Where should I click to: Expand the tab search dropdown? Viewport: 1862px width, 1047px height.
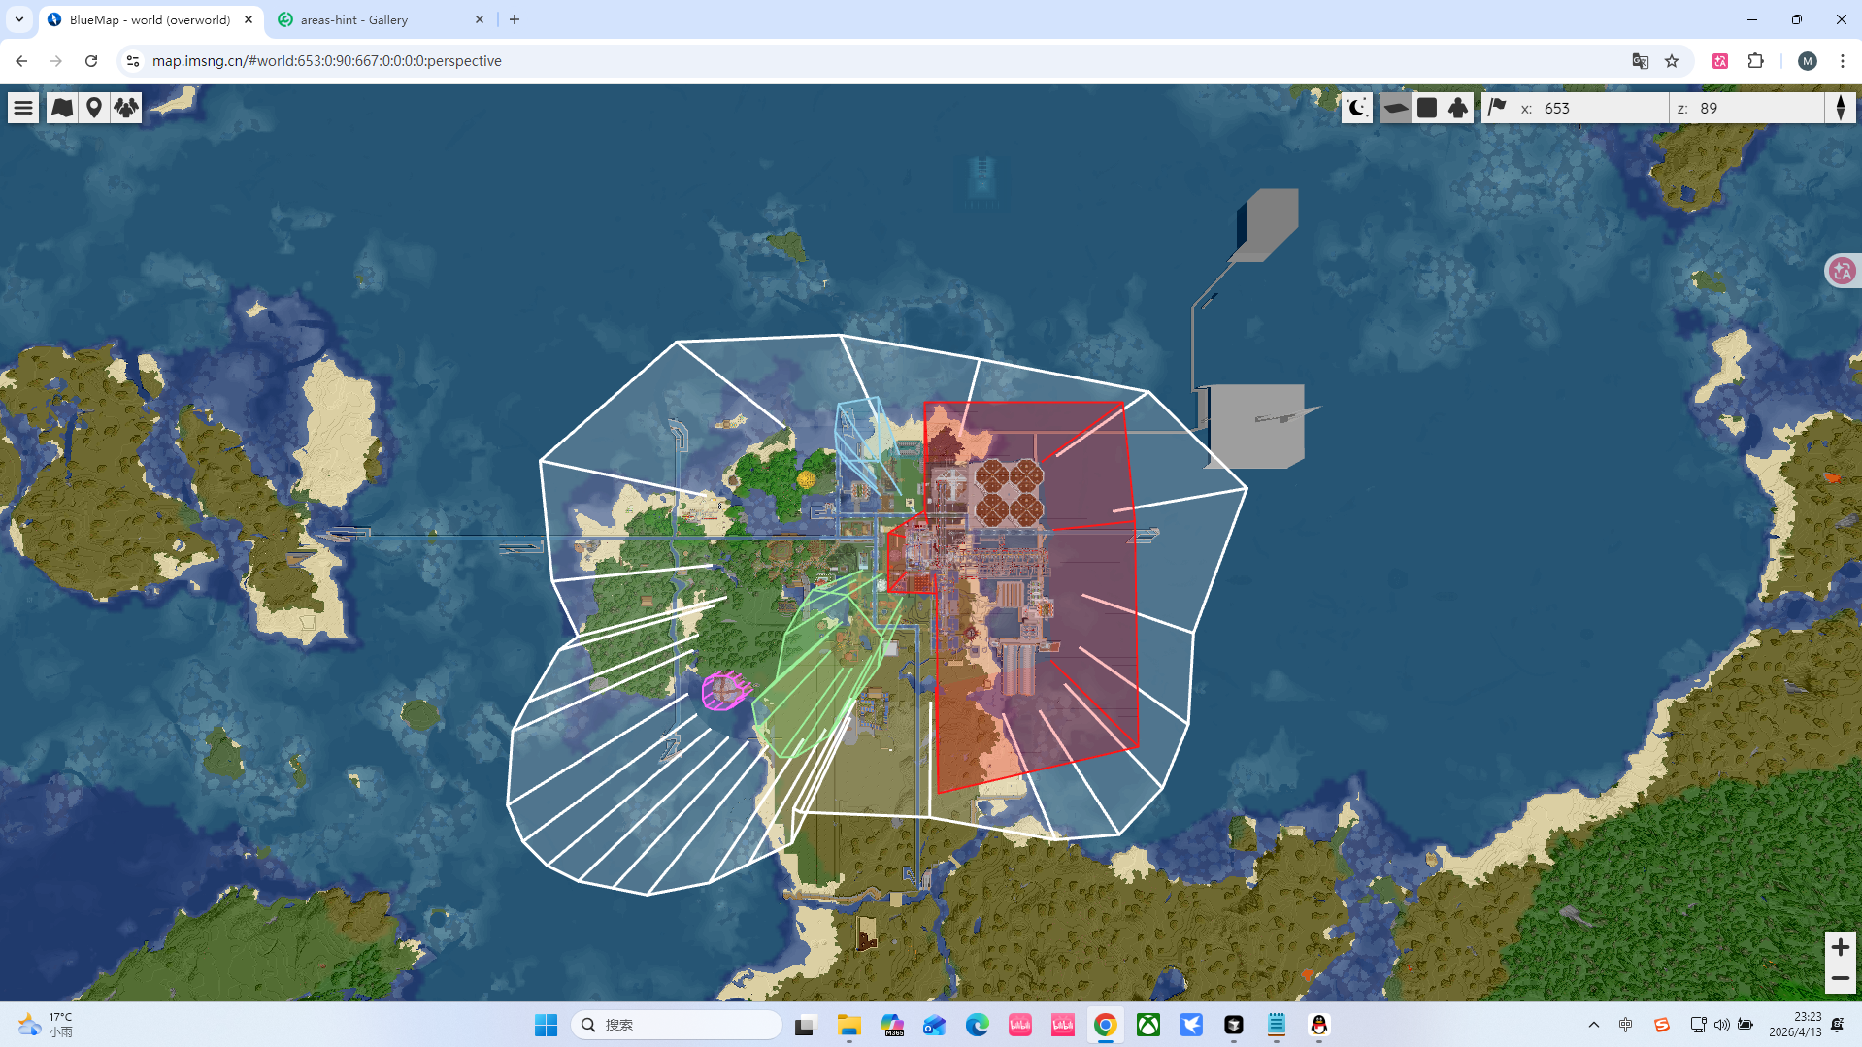19,19
